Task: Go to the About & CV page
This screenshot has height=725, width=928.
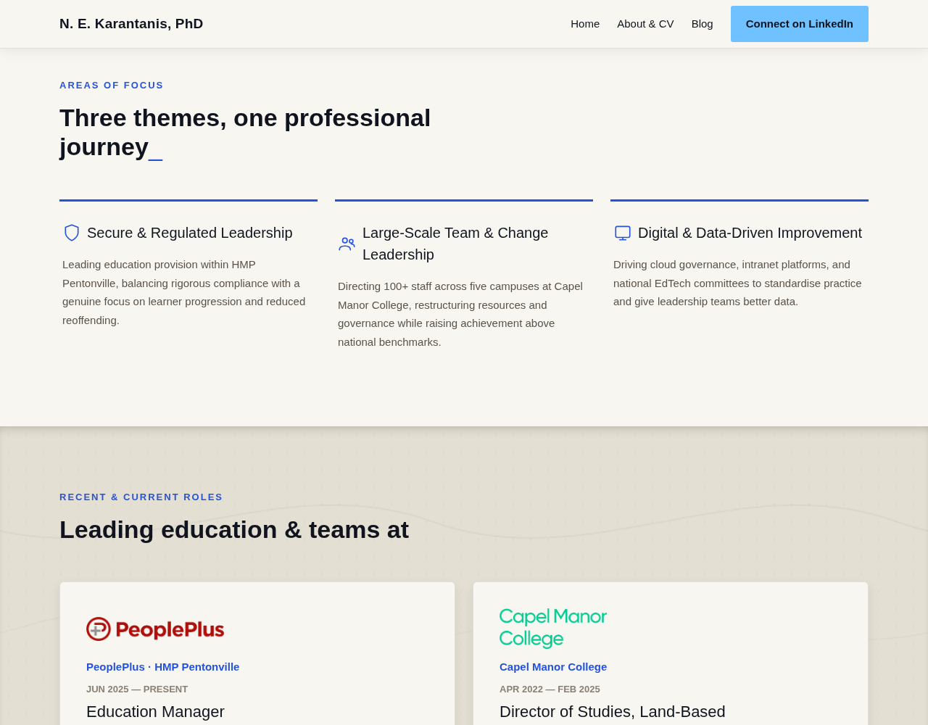Action: point(645,24)
